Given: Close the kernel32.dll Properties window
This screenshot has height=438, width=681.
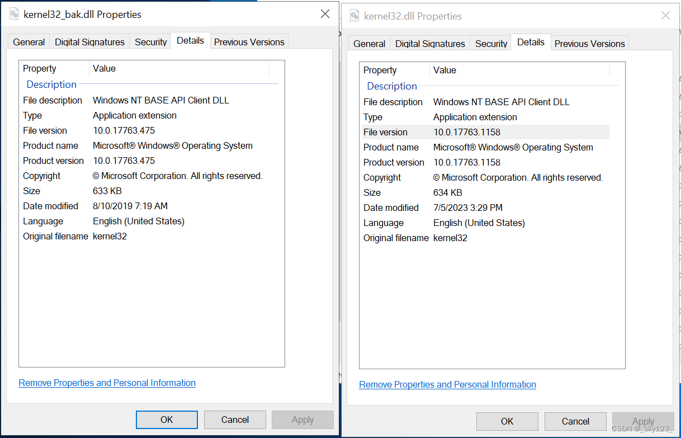Looking at the screenshot, I should point(665,16).
